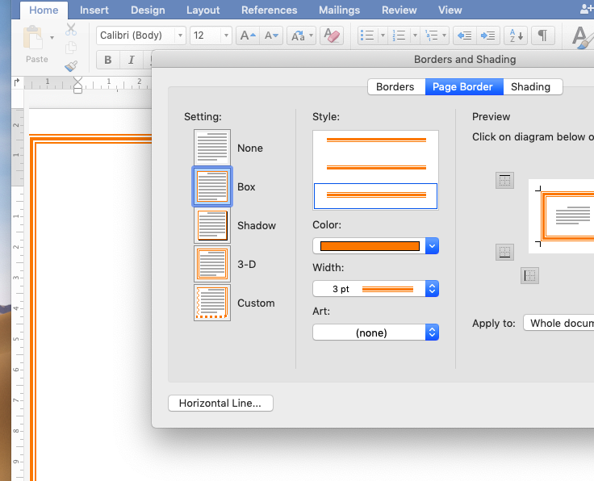This screenshot has height=481, width=594.
Task: Toggle Bold formatting
Action: click(x=108, y=60)
